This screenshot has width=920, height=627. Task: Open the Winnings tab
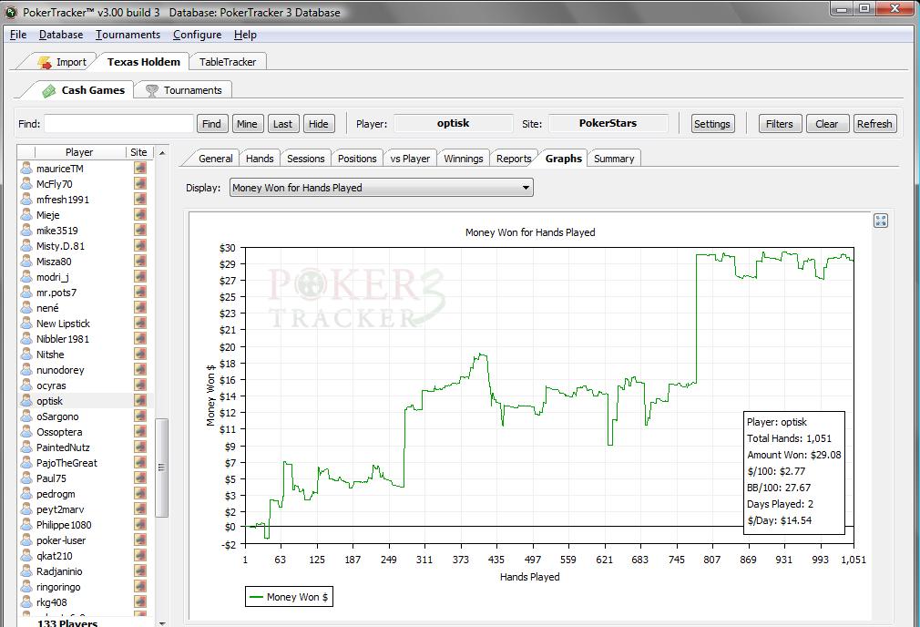click(x=463, y=159)
